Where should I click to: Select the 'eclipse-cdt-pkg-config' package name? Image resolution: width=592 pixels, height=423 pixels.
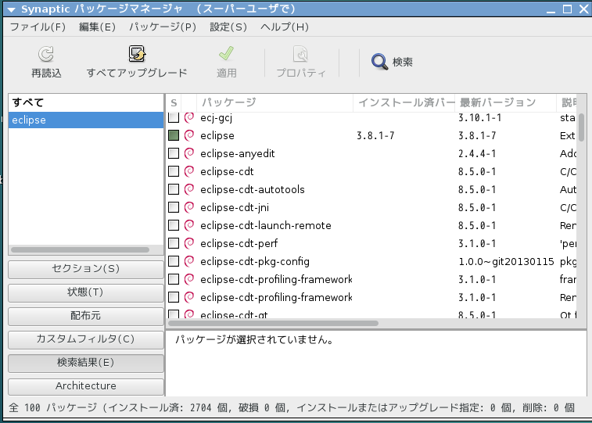point(255,261)
